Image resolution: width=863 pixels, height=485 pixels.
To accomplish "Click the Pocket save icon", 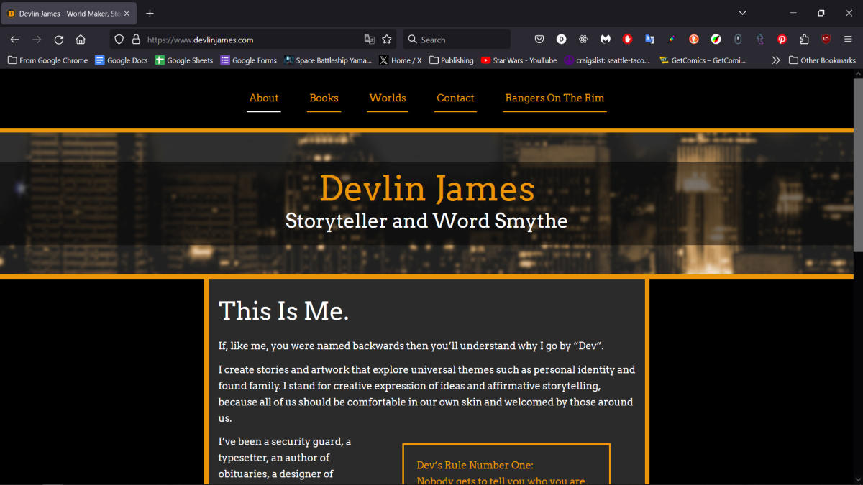I will coord(539,40).
